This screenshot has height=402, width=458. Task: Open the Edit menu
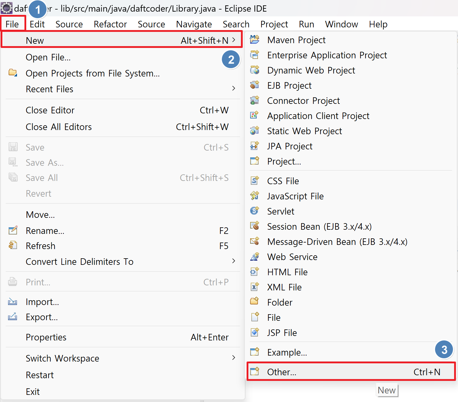click(37, 24)
